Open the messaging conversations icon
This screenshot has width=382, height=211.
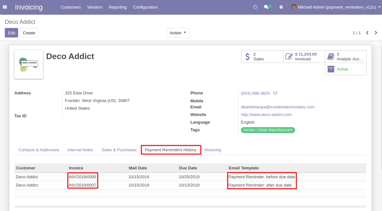point(266,7)
